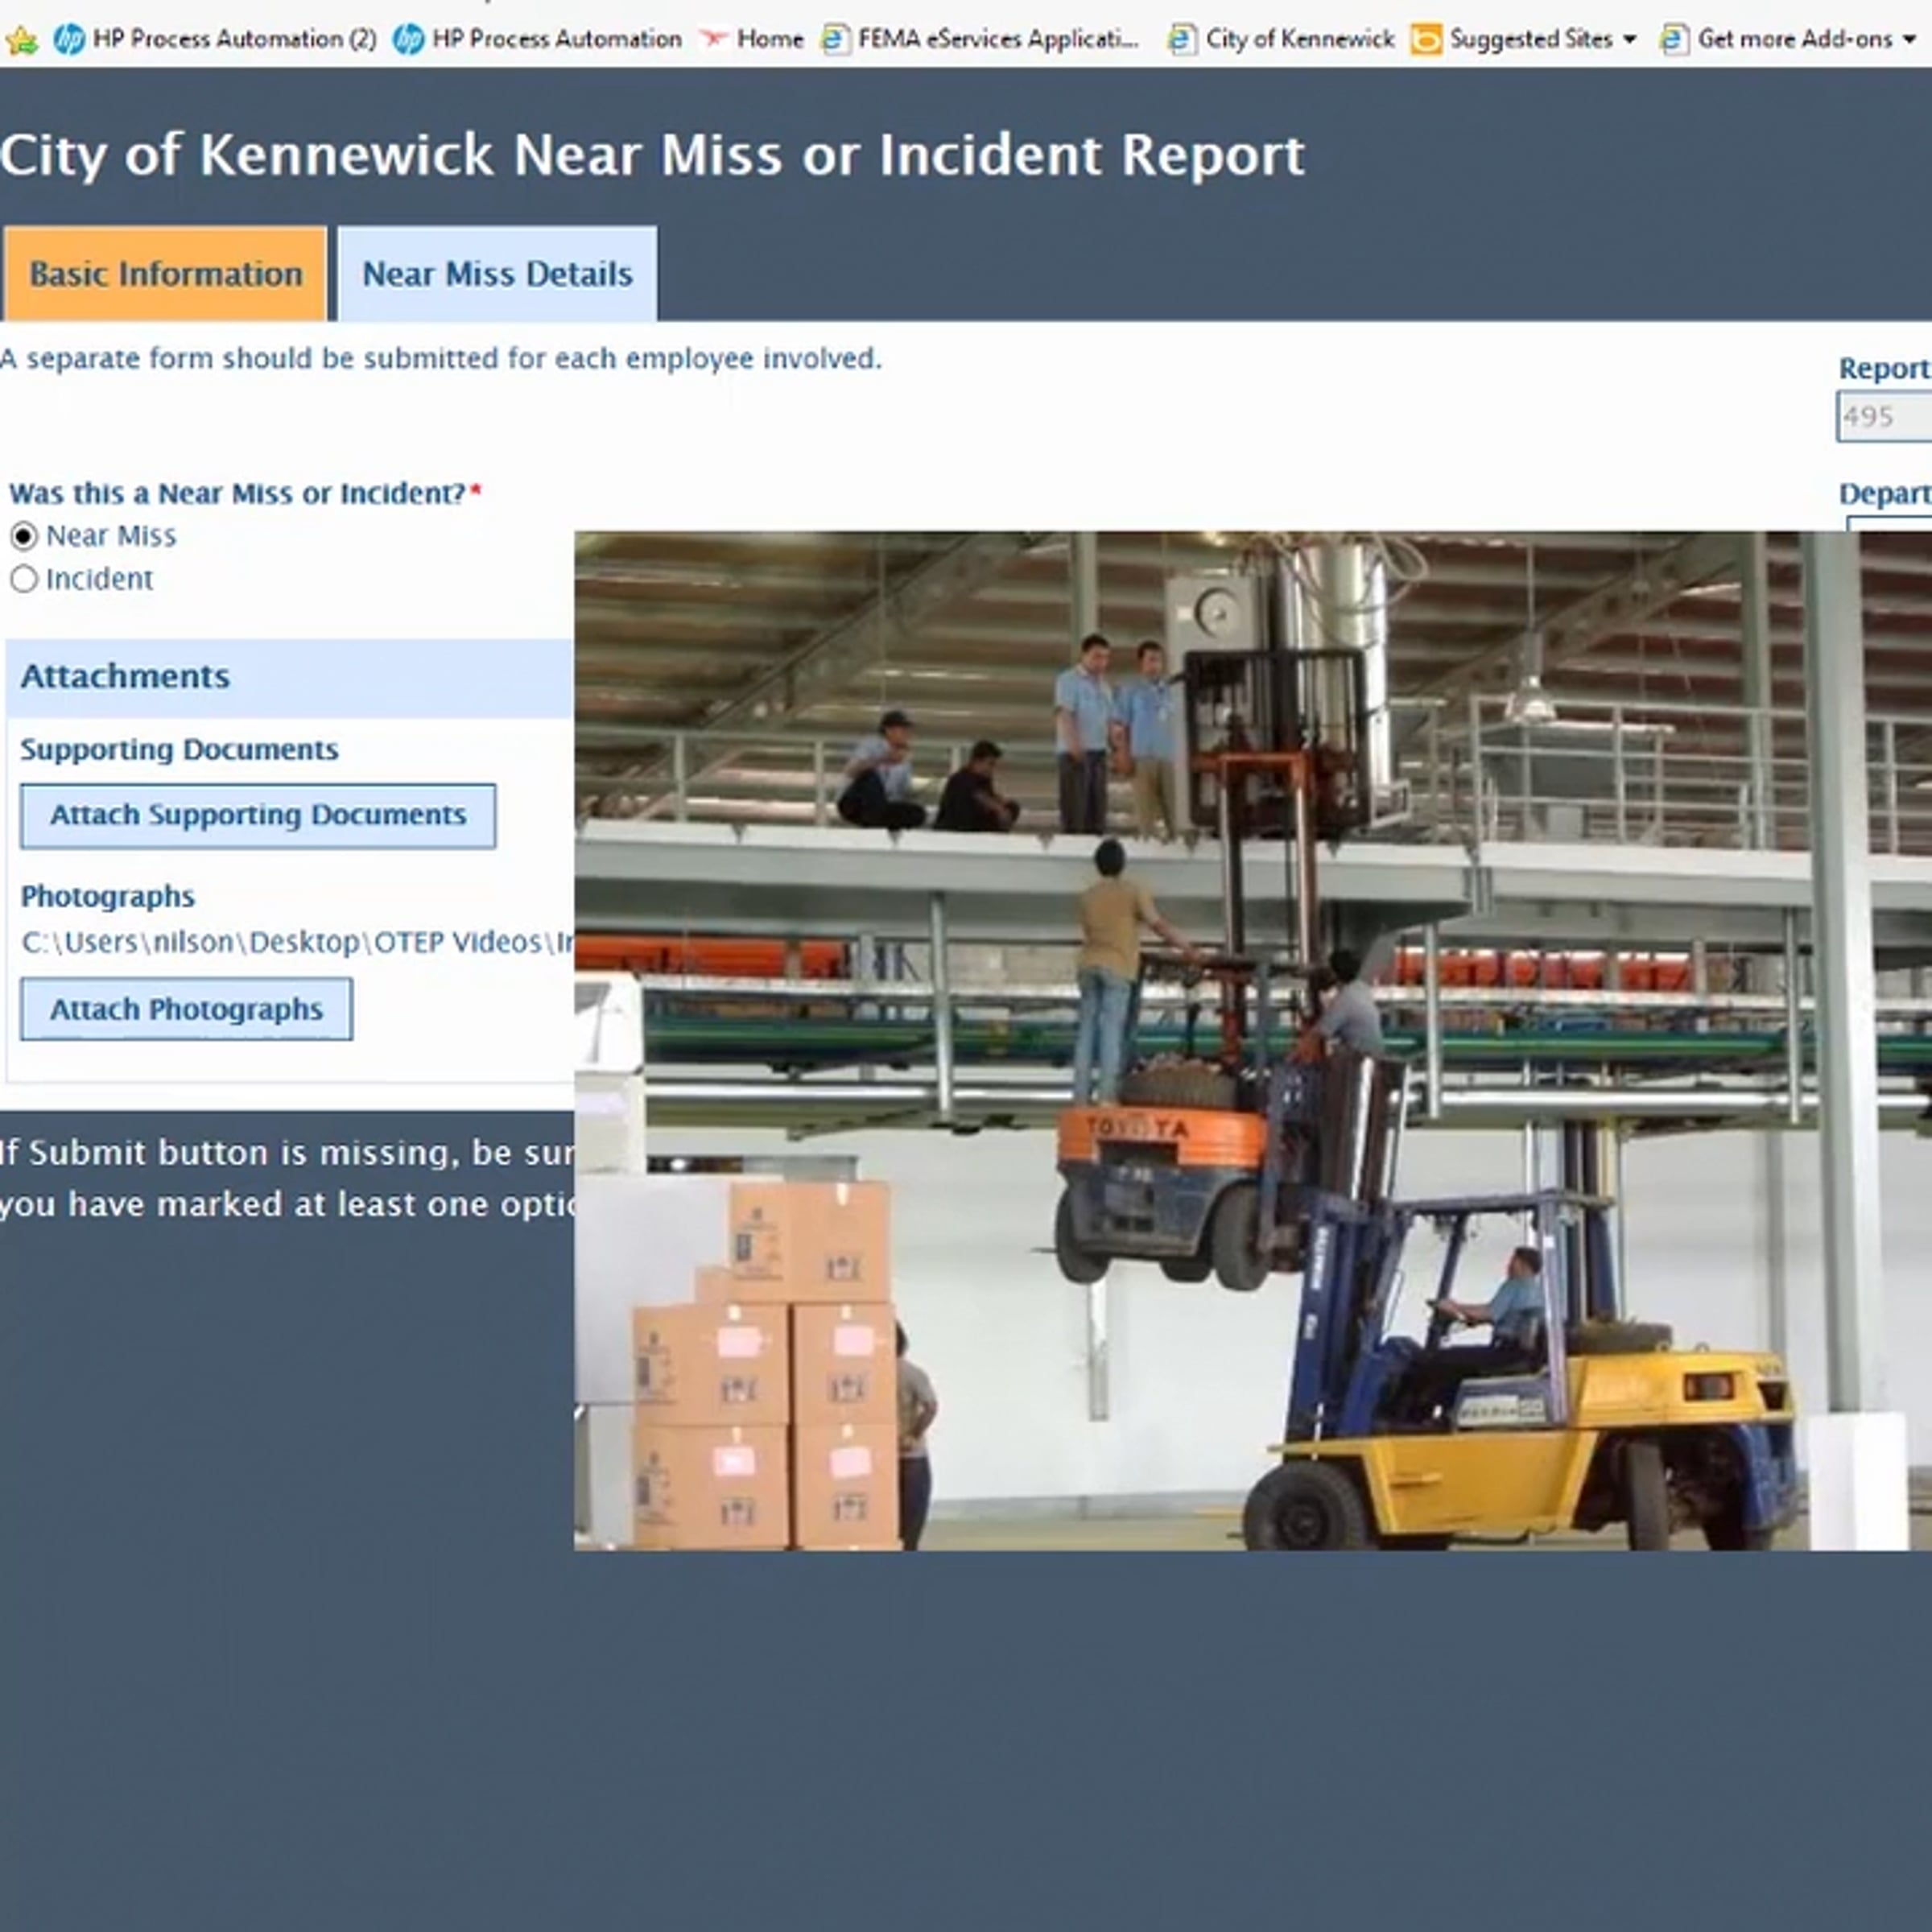Switch to Basic Information tab

pyautogui.click(x=166, y=274)
